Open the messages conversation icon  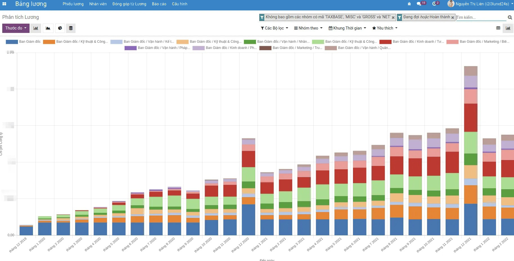click(419, 4)
